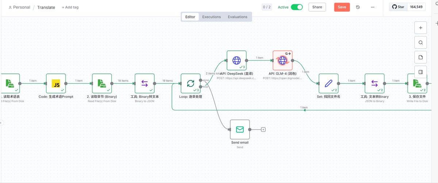Screen dimensions: 438x183
Task: Click the Share button
Action: [x=317, y=7]
